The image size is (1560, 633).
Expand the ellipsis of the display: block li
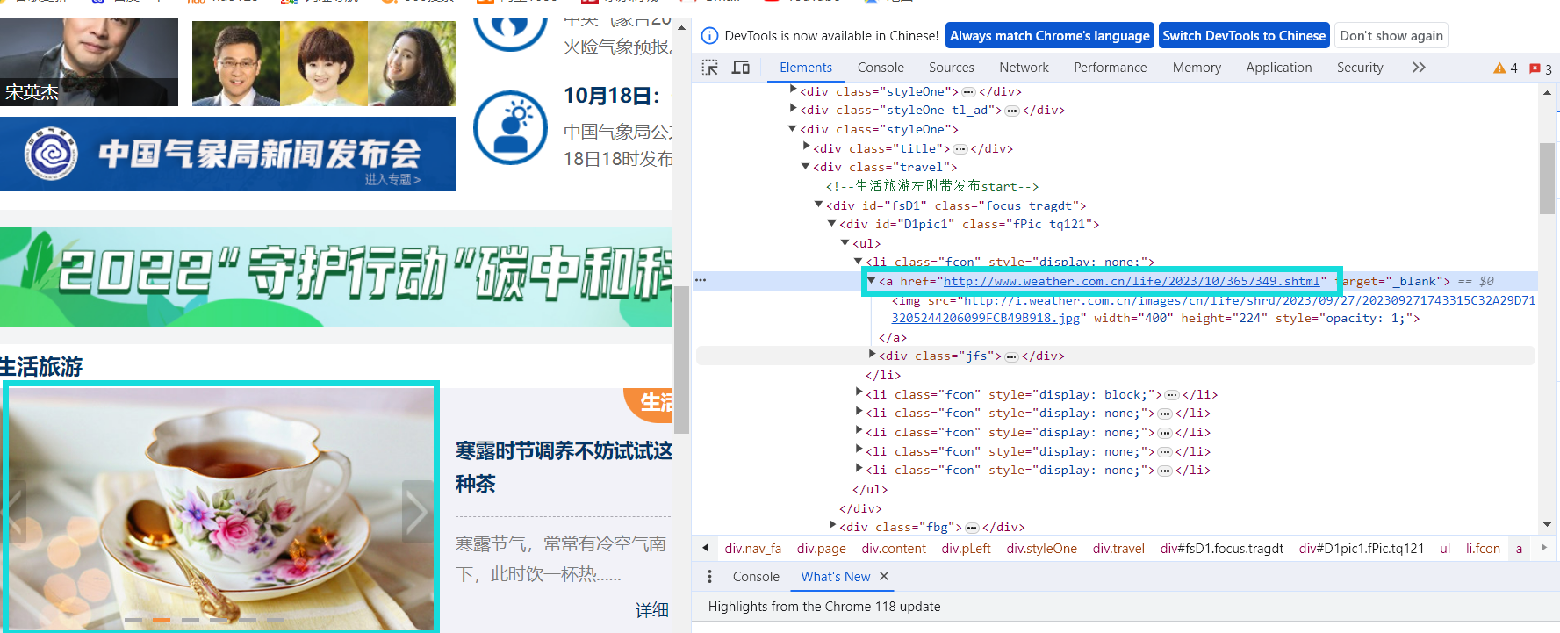coord(1172,395)
